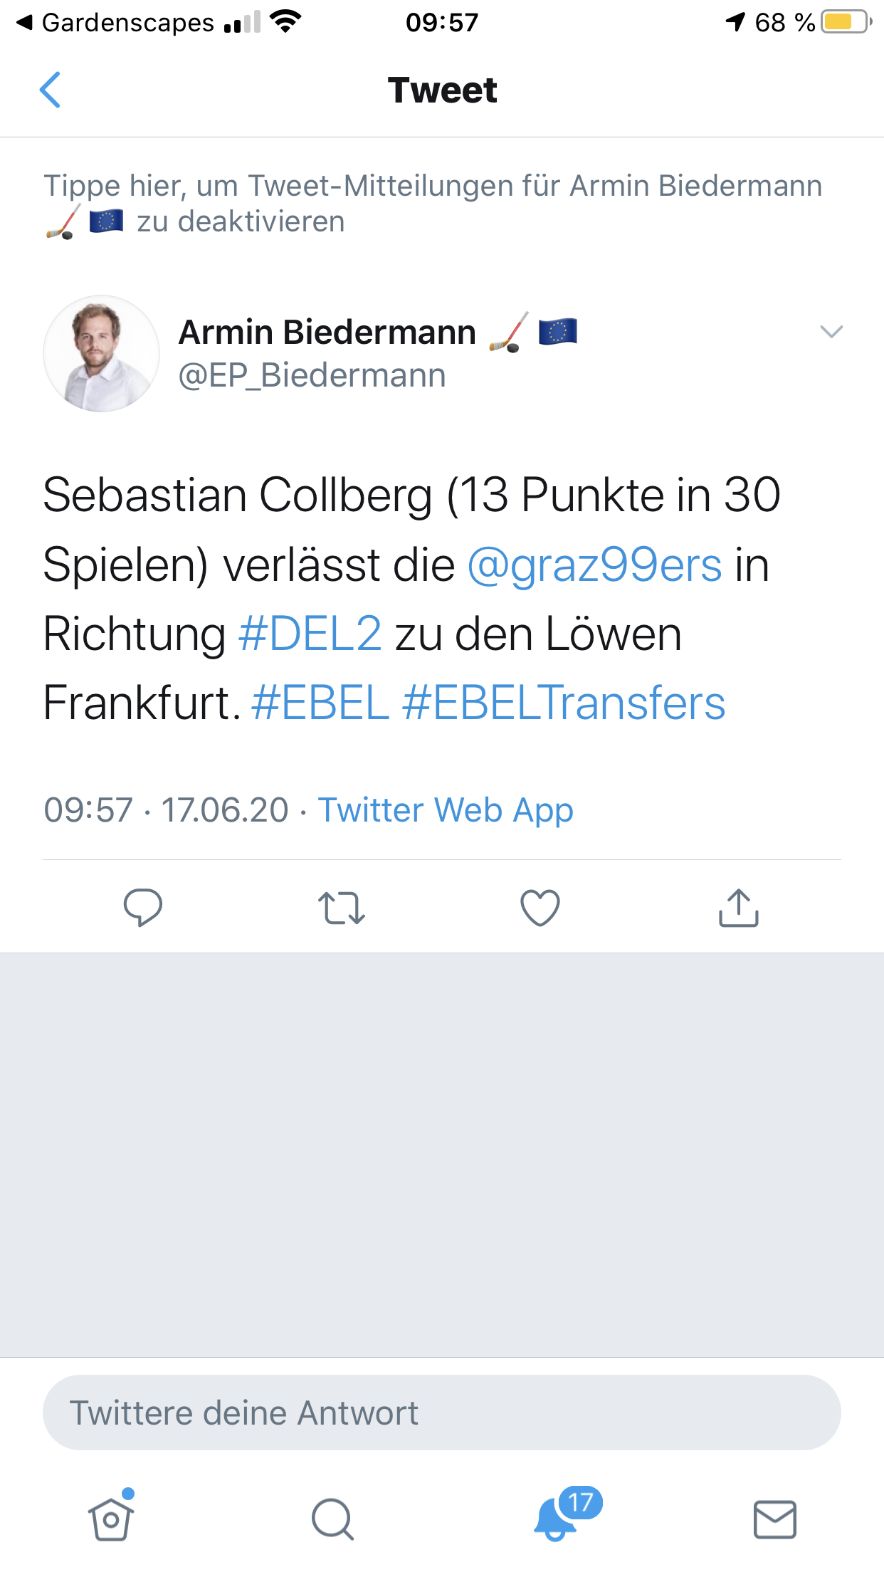Return to Gardenscapes app via status bar
Viewport: 884px width, 1572px height.
click(117, 23)
